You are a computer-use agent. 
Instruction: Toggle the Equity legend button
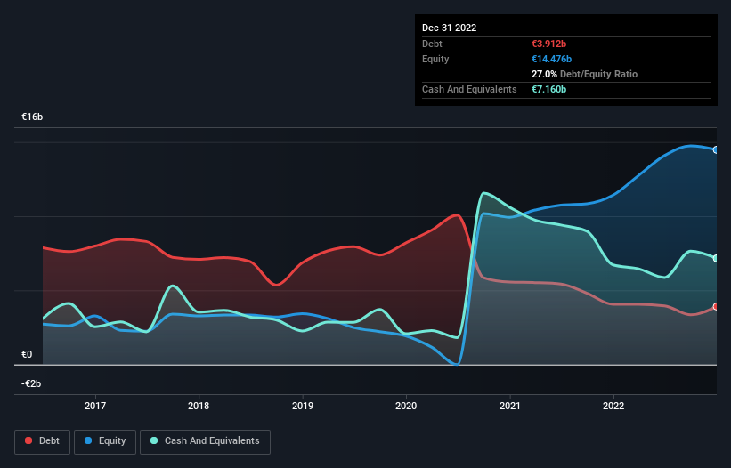(x=105, y=441)
